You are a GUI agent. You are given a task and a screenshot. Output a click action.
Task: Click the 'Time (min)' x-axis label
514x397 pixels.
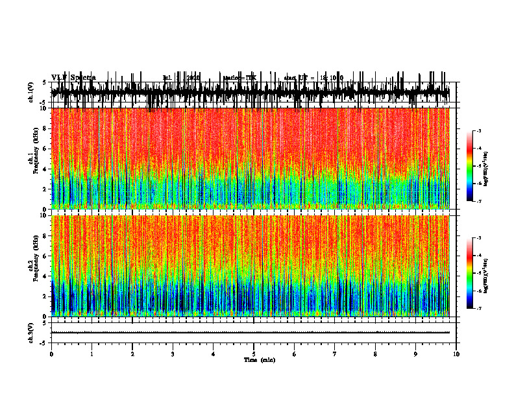260,360
